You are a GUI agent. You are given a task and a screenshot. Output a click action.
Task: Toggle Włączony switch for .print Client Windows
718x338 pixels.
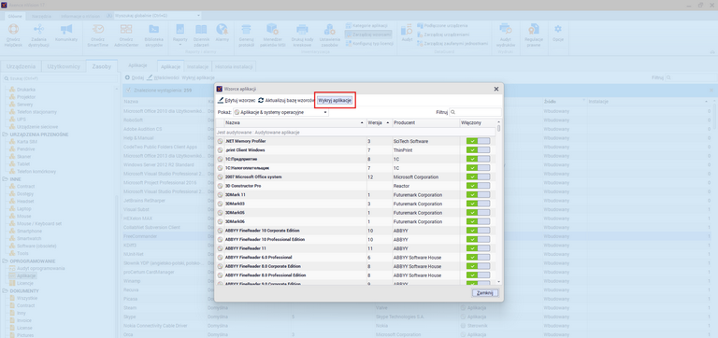pos(478,150)
